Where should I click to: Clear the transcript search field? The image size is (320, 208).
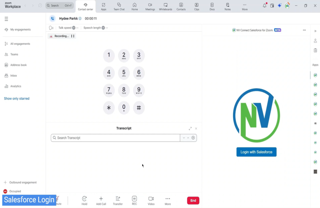pos(193,138)
